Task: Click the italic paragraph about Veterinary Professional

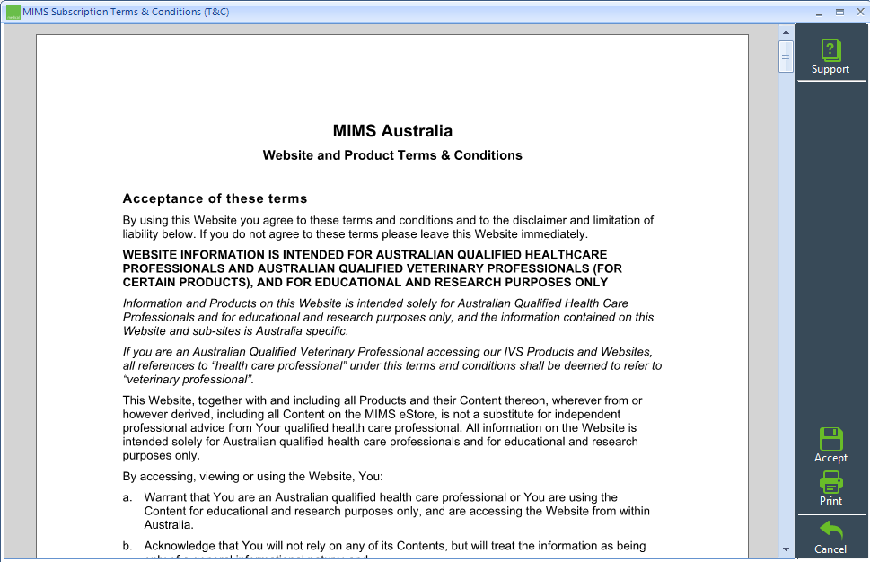Action: coord(392,365)
